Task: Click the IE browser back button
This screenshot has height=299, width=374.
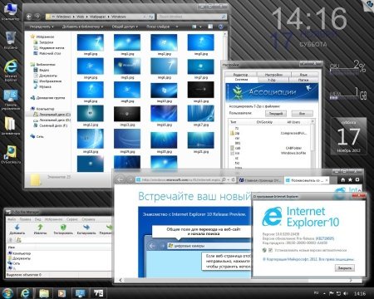Action: pyautogui.click(x=121, y=180)
